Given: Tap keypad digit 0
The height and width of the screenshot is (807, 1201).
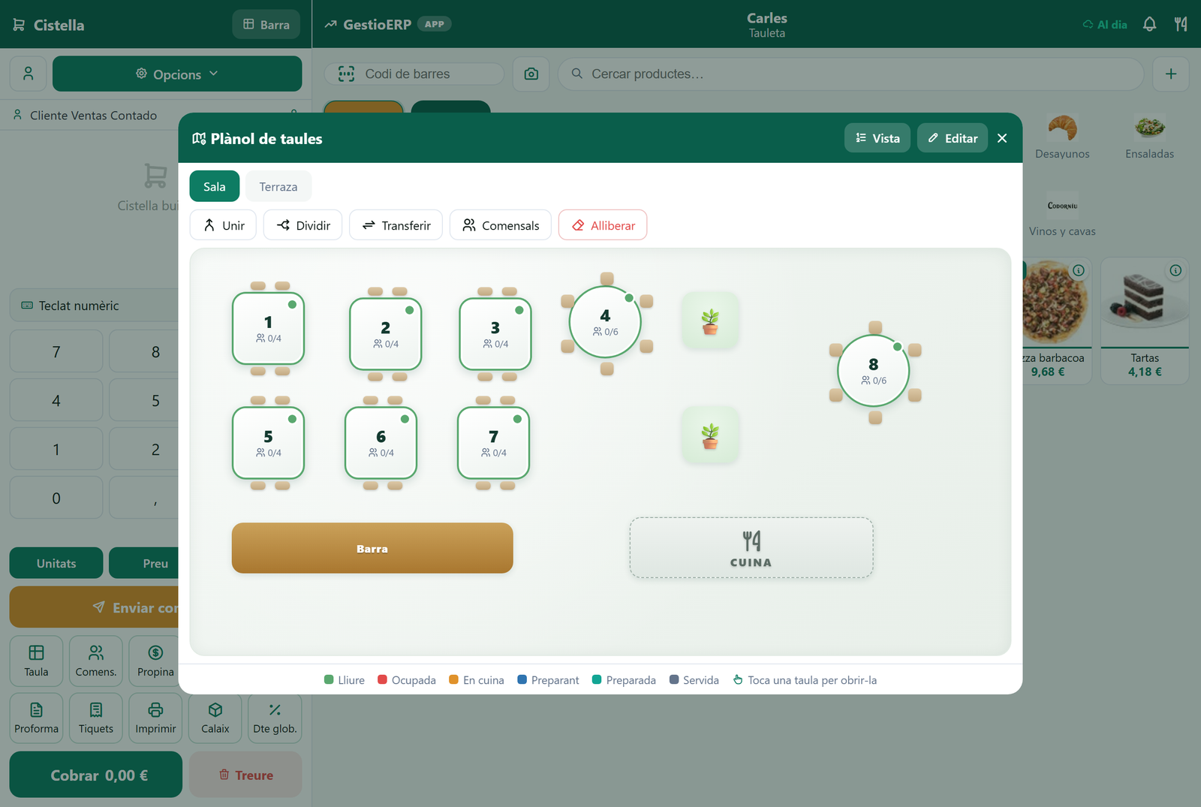Looking at the screenshot, I should click(x=56, y=498).
